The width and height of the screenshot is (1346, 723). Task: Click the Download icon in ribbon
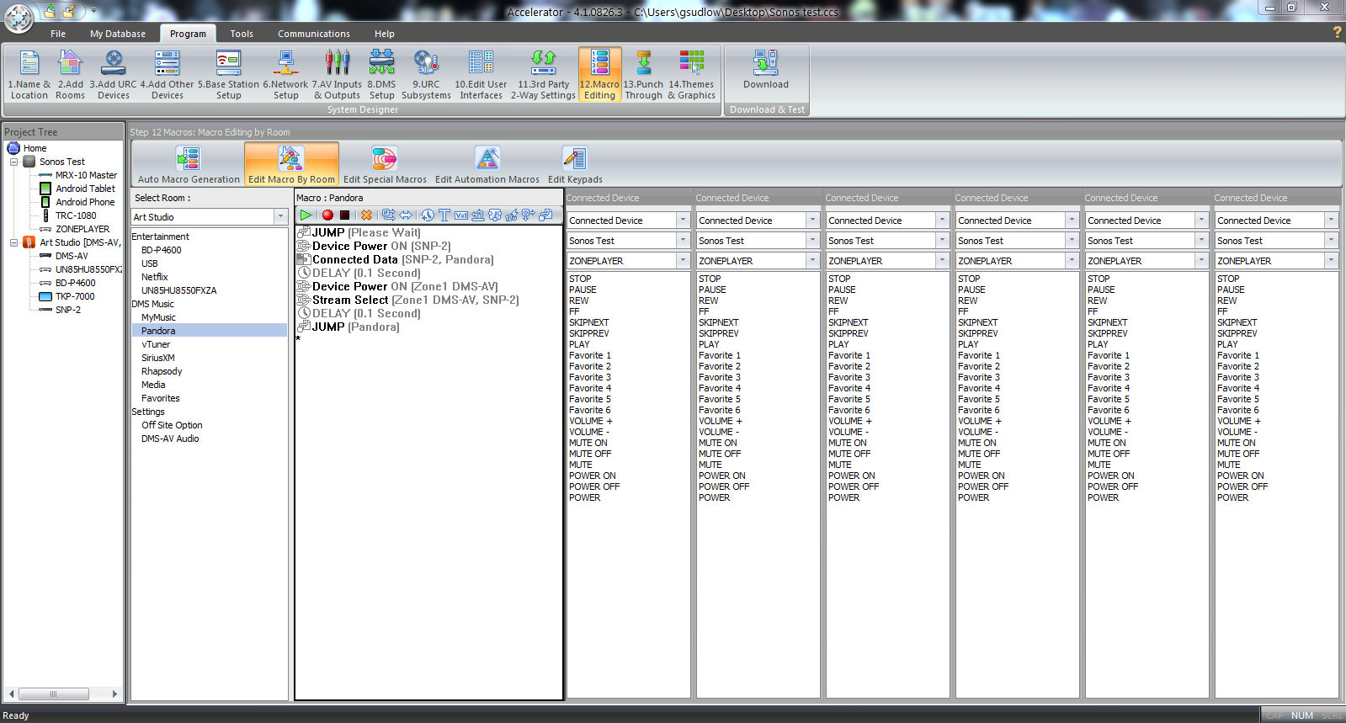click(765, 69)
